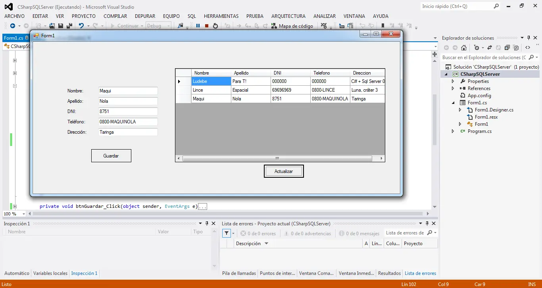The image size is (542, 288).
Task: Switch to the Pila de llamadas tab
Action: point(239,273)
